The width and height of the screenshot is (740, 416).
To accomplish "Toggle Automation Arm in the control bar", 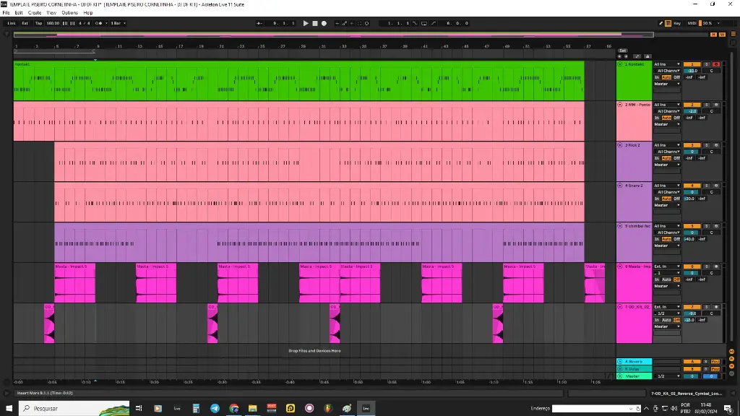I will [x=345, y=23].
